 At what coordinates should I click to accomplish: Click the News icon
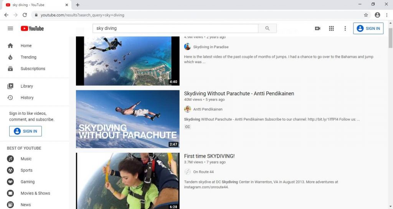click(10, 205)
